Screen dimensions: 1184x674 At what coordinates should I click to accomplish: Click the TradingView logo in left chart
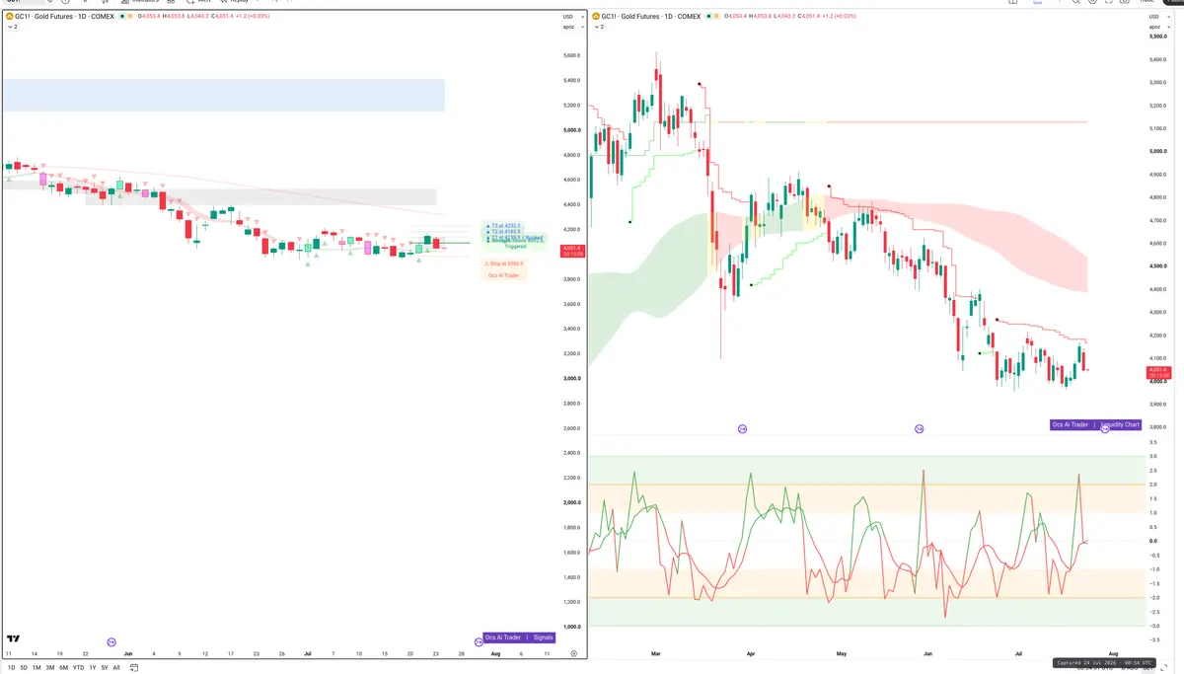(13, 640)
